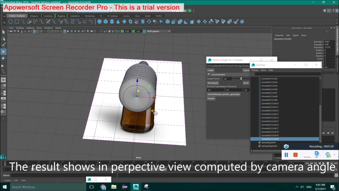The width and height of the screenshot is (339, 191).
Task: Pause the Apowersoft screen recording
Action: pos(286,155)
